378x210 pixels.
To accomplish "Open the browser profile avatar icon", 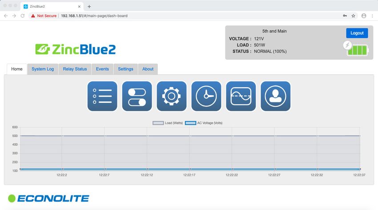I will click(x=364, y=16).
